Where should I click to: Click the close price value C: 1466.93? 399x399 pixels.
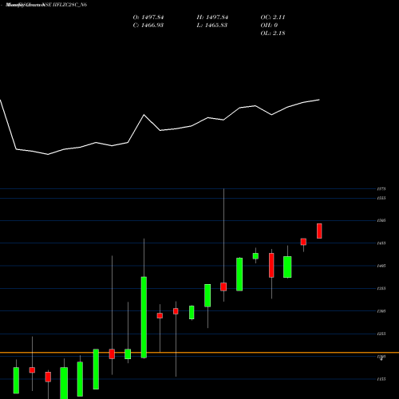point(148,26)
